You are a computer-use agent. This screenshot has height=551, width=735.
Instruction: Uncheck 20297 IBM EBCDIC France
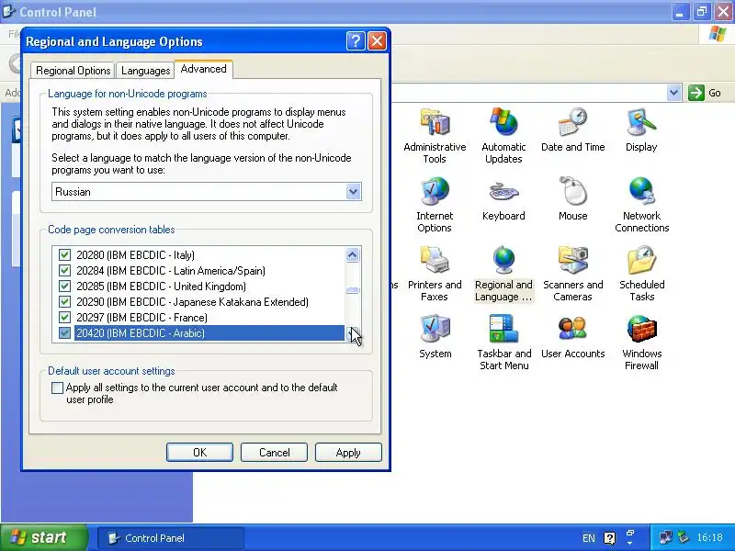(64, 317)
